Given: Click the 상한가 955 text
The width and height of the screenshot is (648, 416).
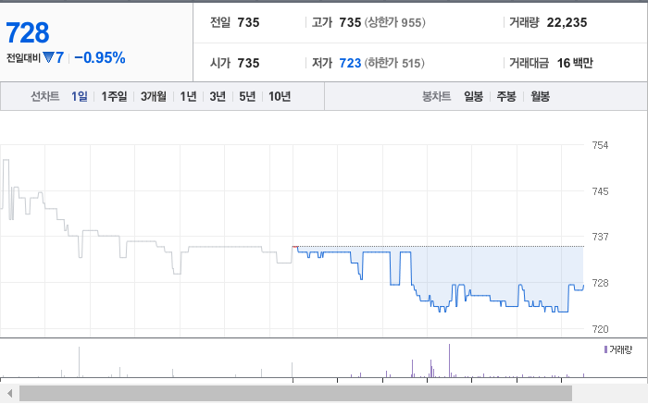Looking at the screenshot, I should [394, 23].
